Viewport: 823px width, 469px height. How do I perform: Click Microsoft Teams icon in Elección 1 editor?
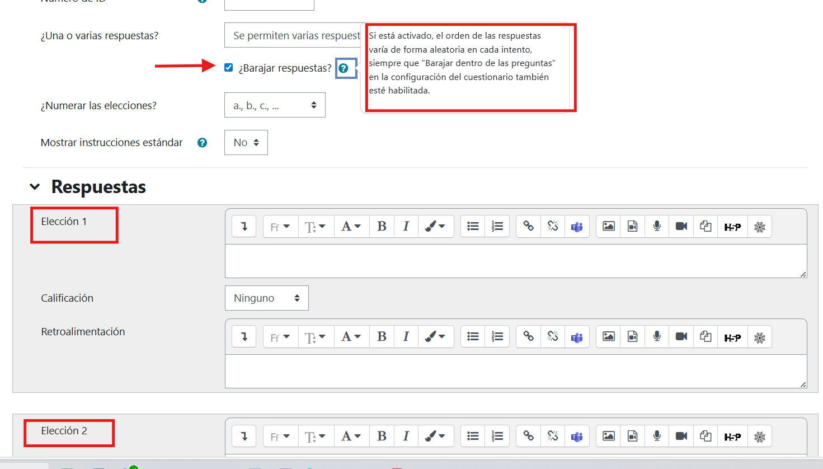[x=577, y=226]
